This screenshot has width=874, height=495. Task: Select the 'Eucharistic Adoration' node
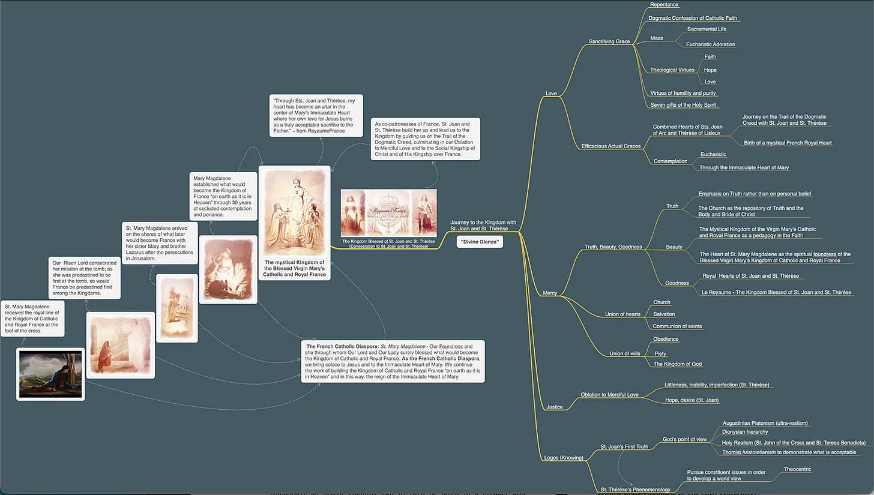pos(710,44)
